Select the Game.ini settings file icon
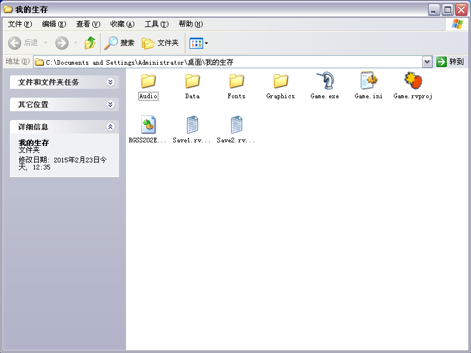The image size is (471, 353). pyautogui.click(x=369, y=81)
